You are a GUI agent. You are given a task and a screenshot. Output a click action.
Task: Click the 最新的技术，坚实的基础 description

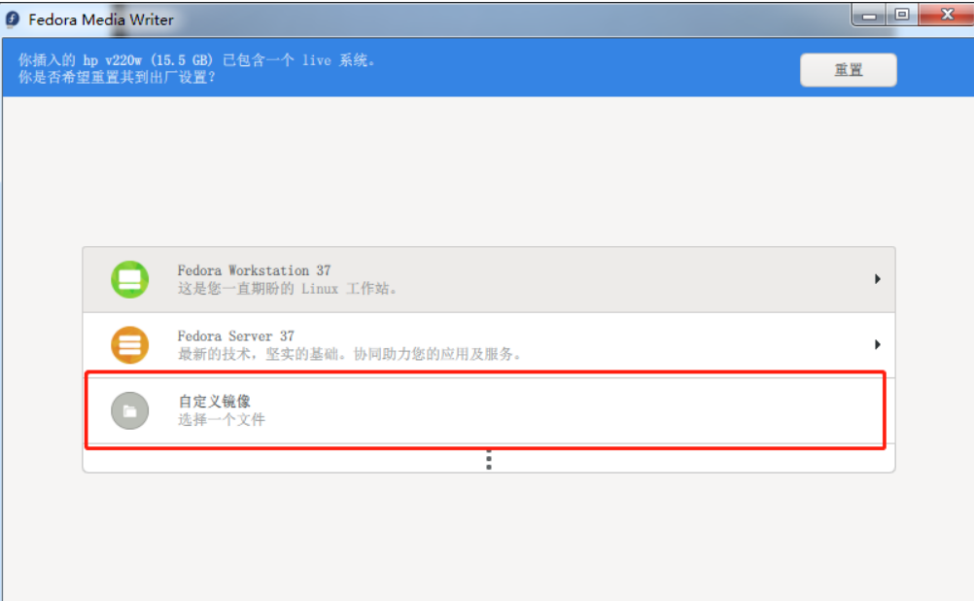pos(350,354)
